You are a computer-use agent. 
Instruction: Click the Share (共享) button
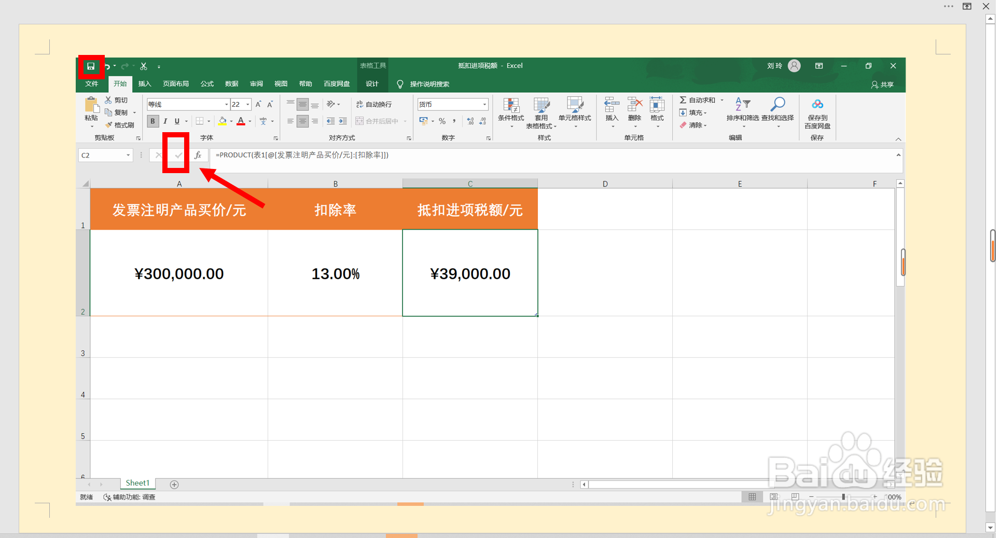point(882,84)
